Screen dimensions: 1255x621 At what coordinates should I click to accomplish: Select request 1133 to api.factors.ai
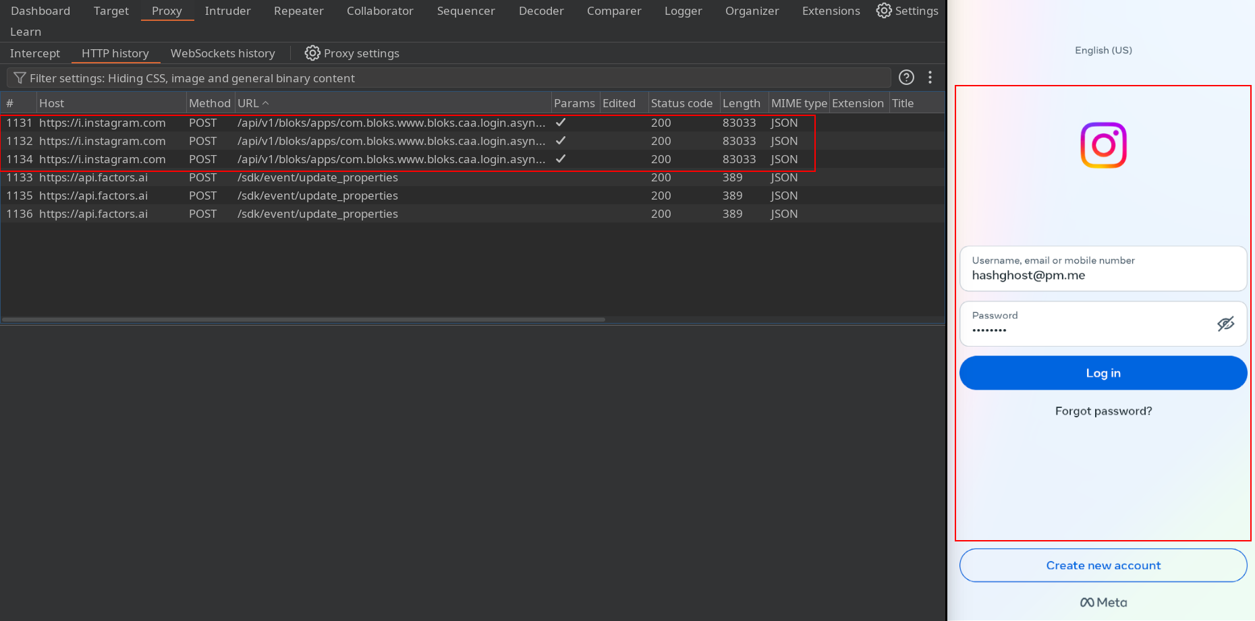click(202, 177)
